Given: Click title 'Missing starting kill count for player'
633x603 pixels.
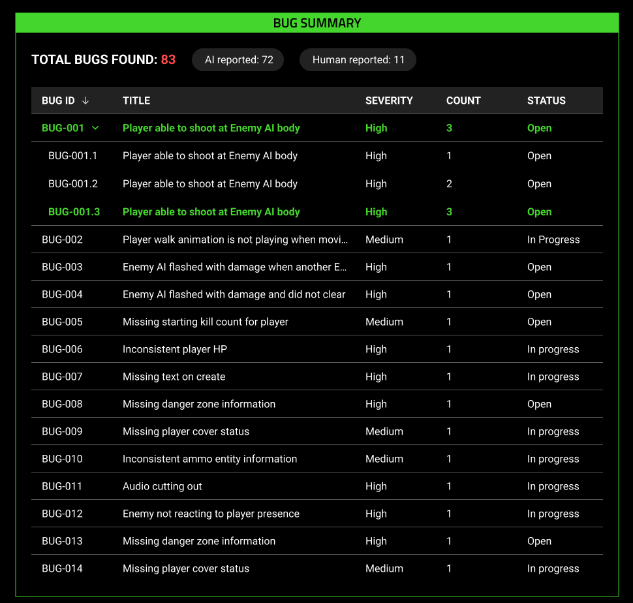Looking at the screenshot, I should coord(206,322).
